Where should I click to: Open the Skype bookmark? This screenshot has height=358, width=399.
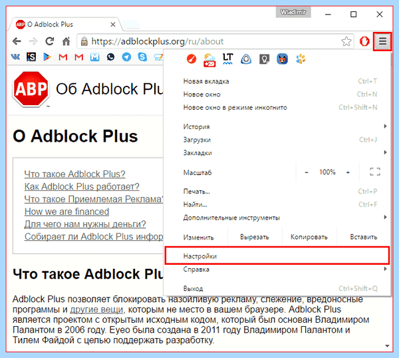tap(142, 57)
